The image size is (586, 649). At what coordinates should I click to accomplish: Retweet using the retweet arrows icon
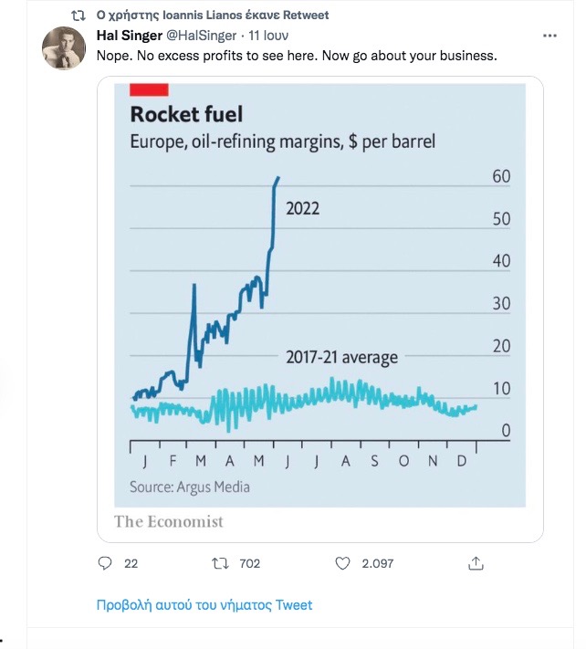pyautogui.click(x=220, y=563)
